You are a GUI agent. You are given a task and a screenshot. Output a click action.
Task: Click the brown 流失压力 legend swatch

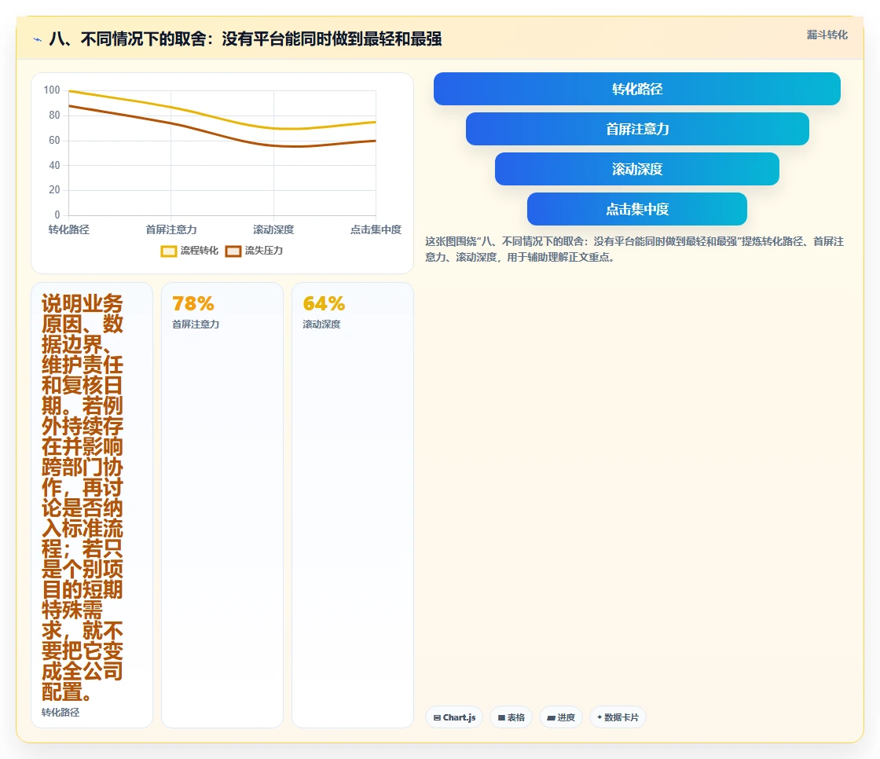point(233,251)
